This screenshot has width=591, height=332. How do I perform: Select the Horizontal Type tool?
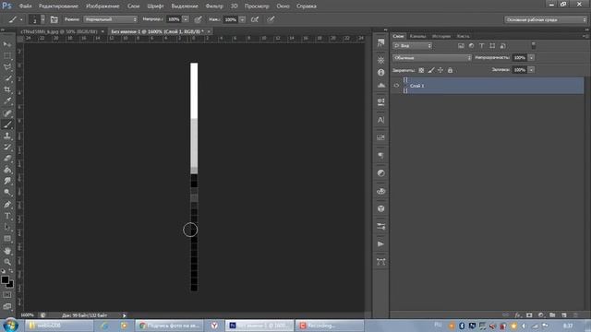click(7, 216)
